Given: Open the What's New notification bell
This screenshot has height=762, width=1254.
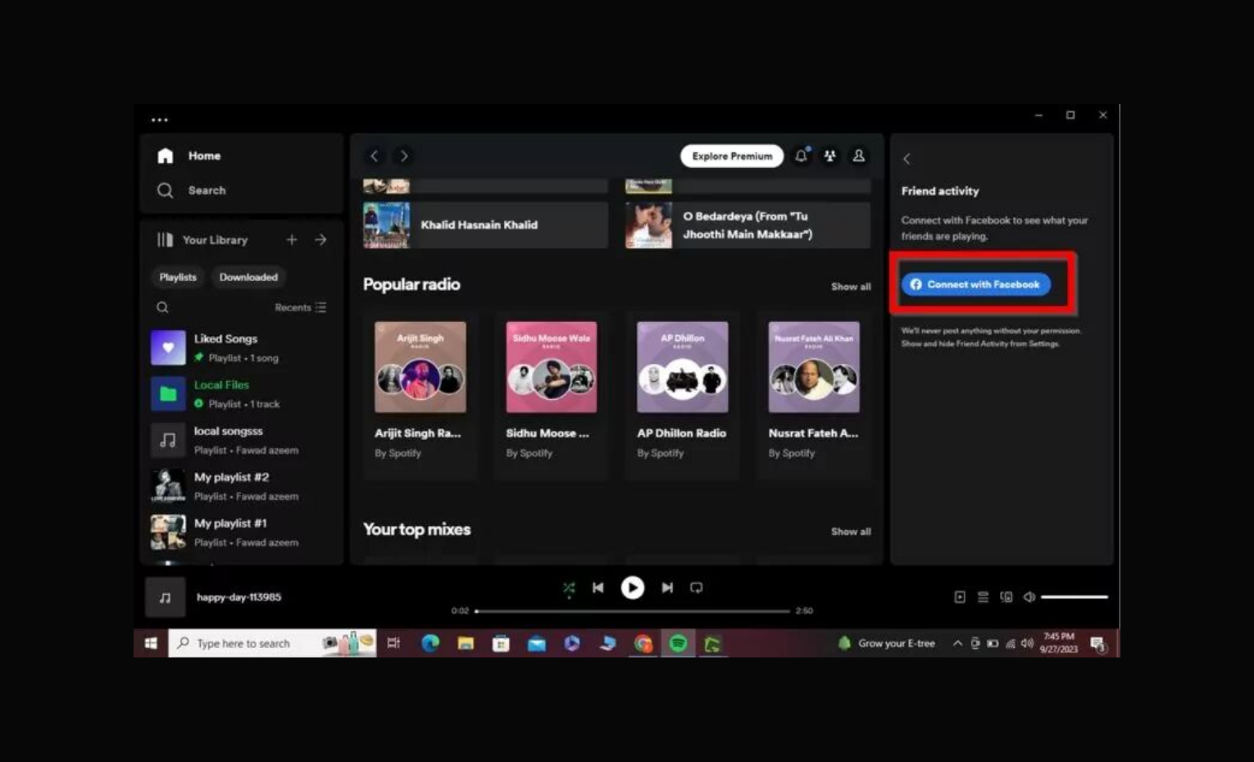Looking at the screenshot, I should [x=802, y=156].
